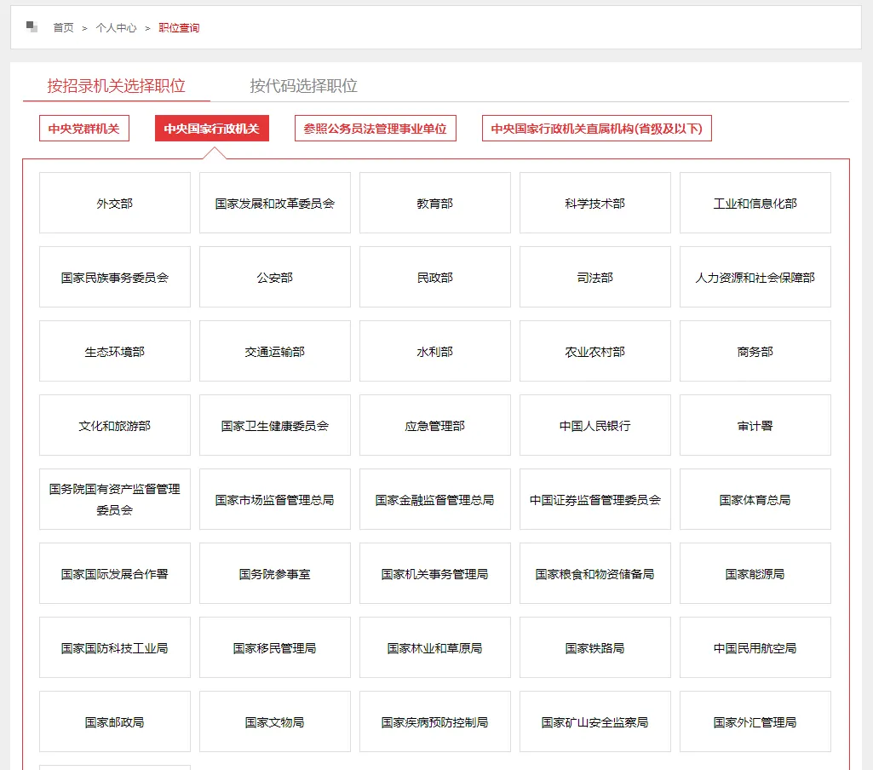
Task: Select 工业和信息化部
Action: 755,204
